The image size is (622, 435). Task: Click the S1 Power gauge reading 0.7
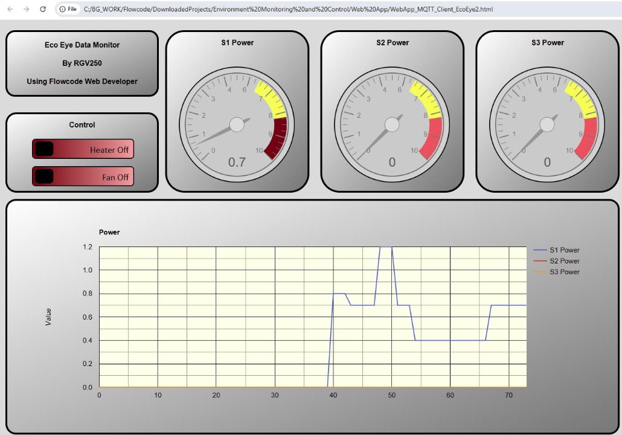237,162
